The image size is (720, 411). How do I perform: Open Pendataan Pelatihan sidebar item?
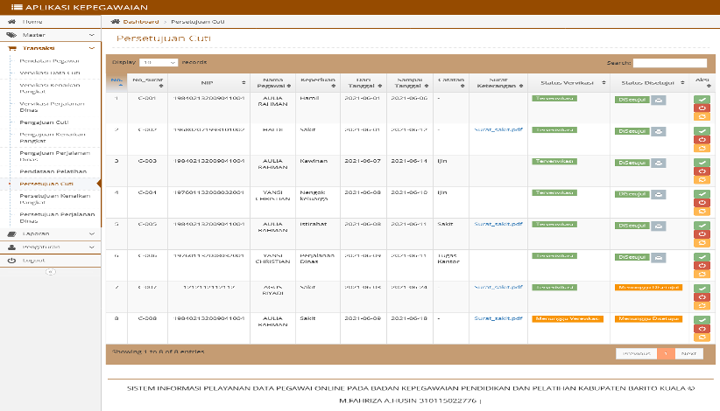(53, 171)
